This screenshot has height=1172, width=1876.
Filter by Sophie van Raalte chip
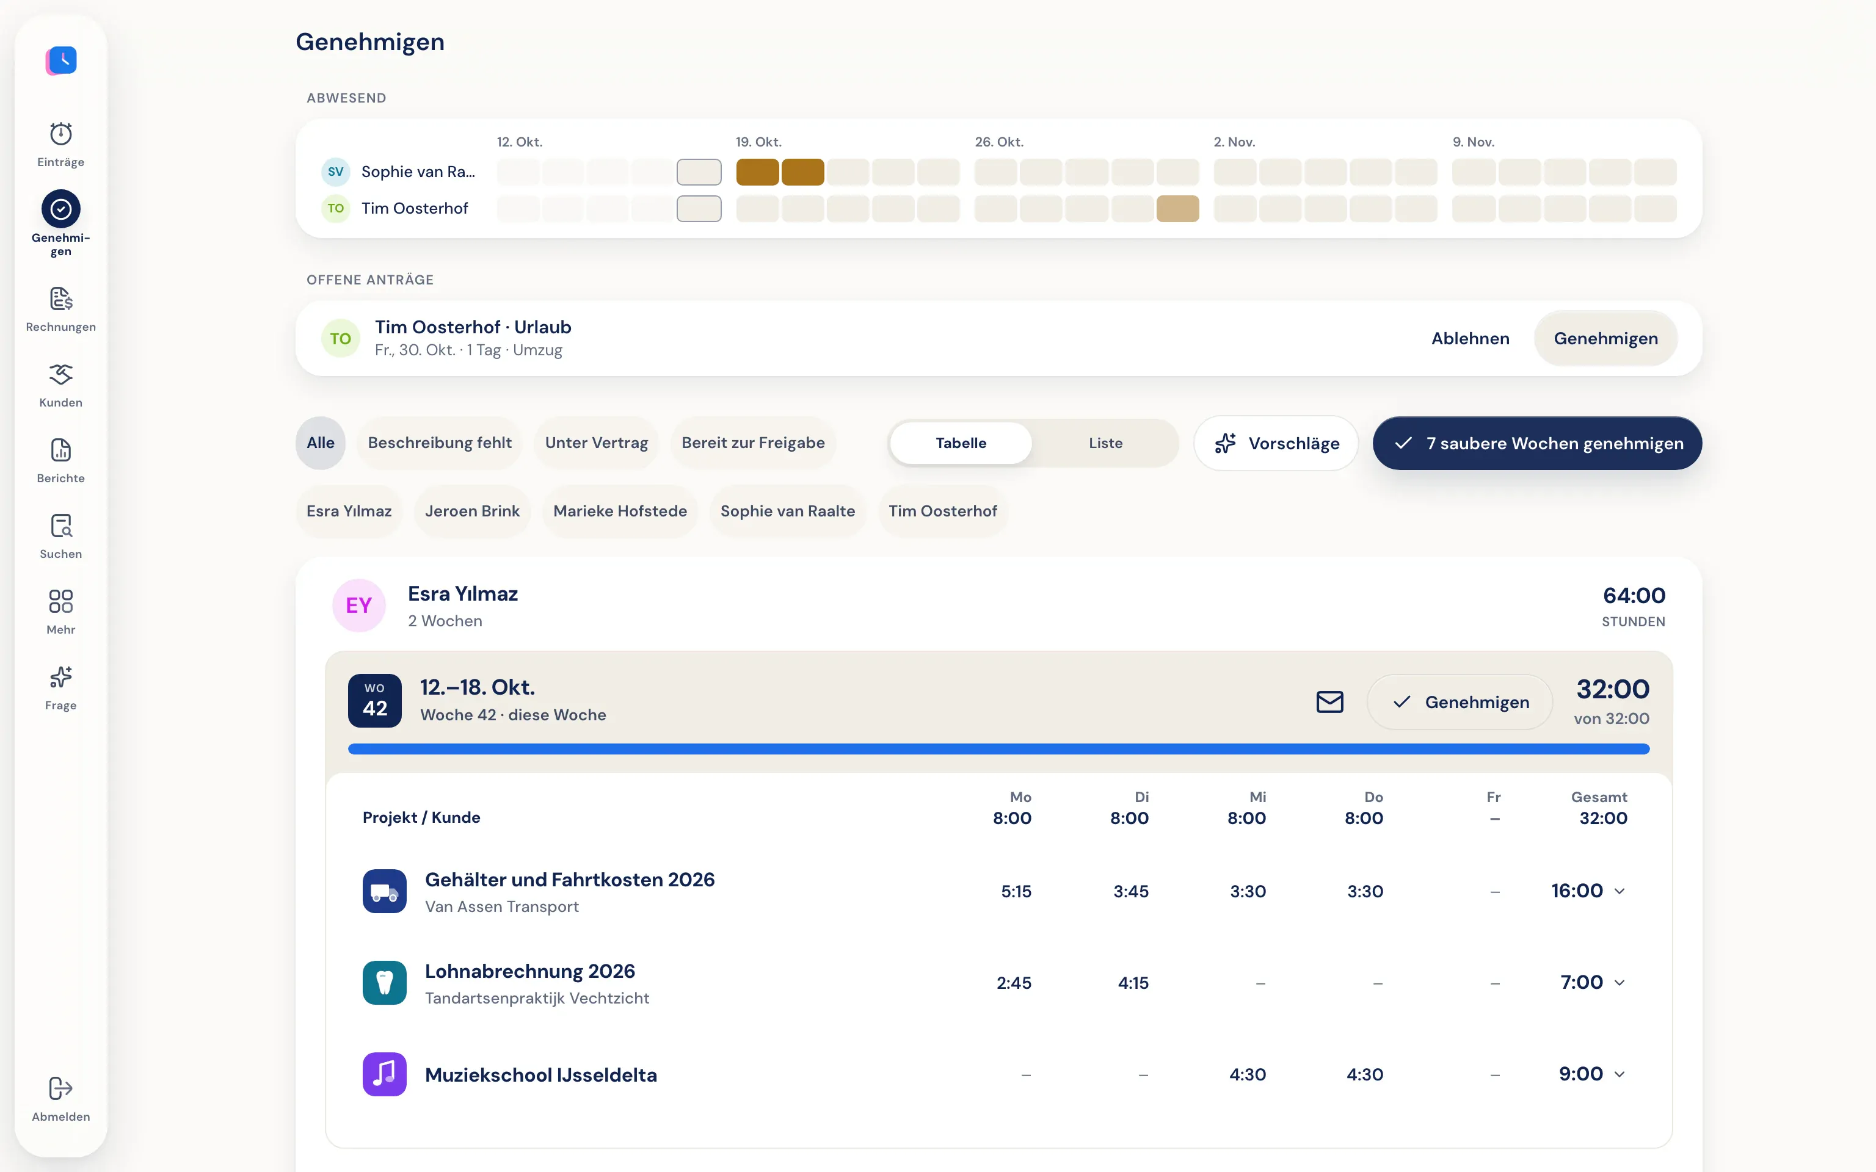pyautogui.click(x=788, y=511)
